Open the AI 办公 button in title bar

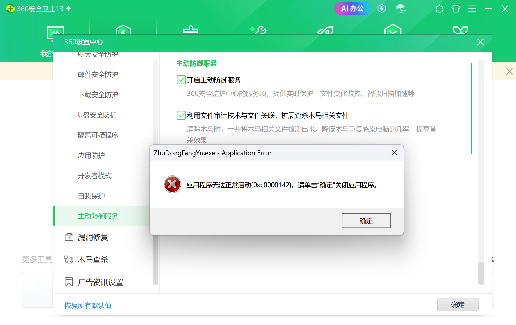(352, 9)
